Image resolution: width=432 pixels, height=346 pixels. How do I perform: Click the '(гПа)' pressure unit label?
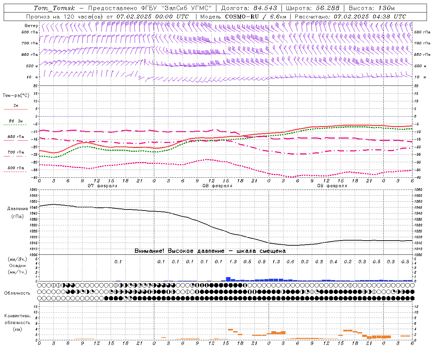pyautogui.click(x=17, y=217)
